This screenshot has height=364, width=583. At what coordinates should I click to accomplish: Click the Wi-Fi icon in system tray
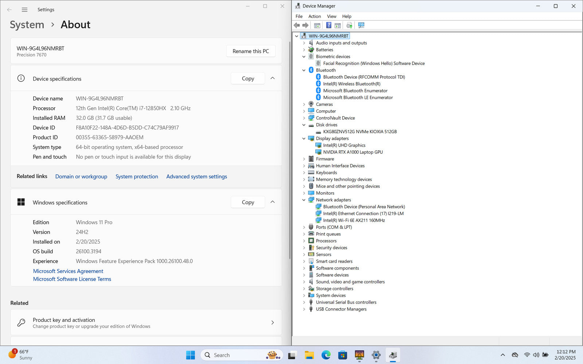click(x=527, y=355)
